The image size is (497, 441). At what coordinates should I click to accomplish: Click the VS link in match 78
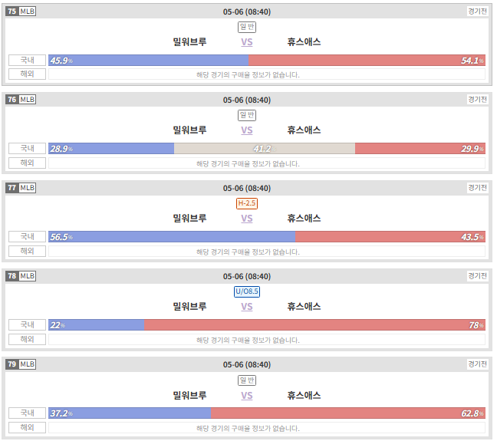[x=247, y=307]
